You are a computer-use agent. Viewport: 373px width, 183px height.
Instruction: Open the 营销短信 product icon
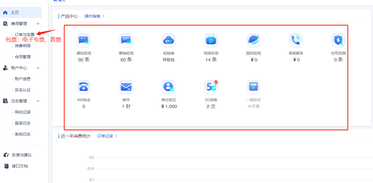[x=126, y=40]
